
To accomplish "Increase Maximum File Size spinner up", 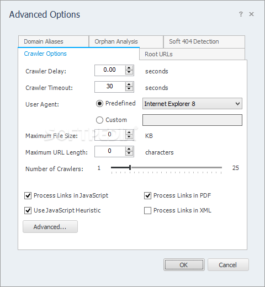I will pos(129,132).
